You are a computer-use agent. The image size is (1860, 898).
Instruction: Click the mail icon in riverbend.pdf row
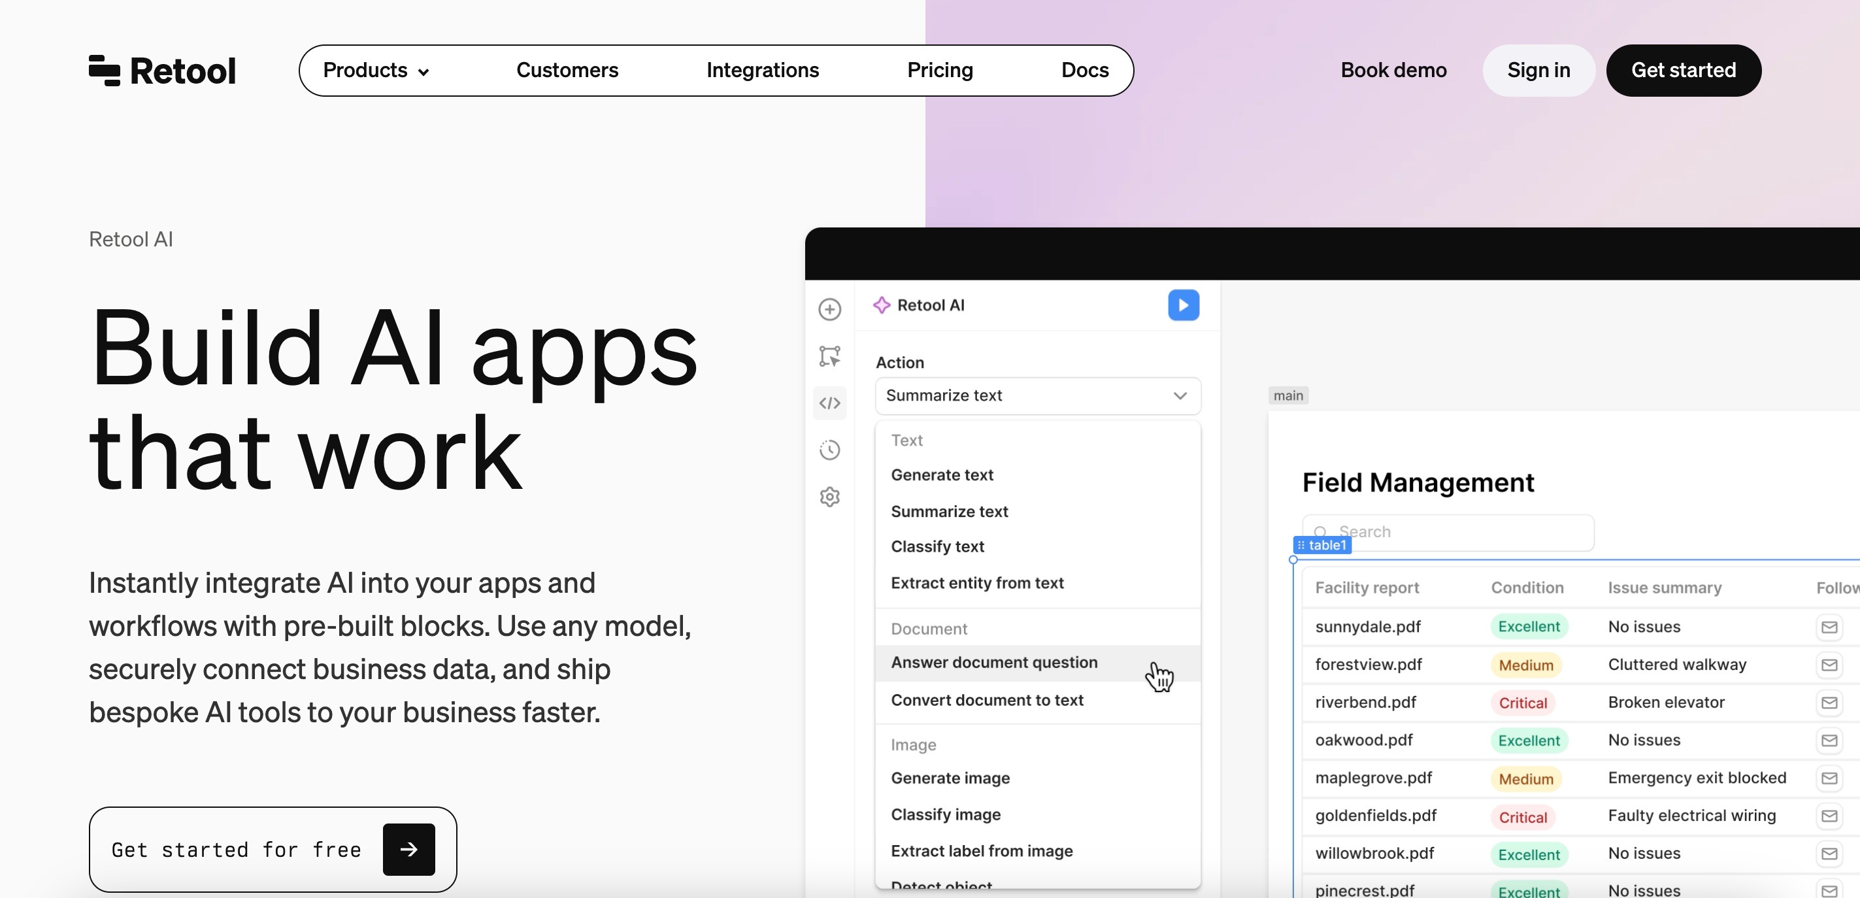[1829, 703]
